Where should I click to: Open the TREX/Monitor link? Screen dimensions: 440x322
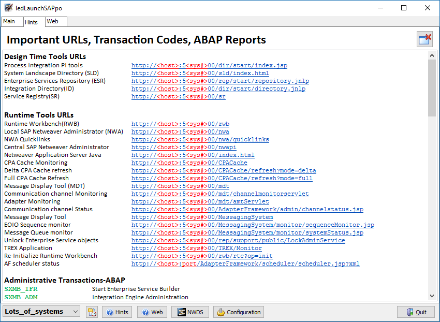click(197, 248)
